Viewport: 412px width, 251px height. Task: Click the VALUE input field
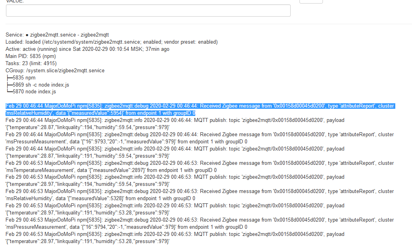coord(148,10)
